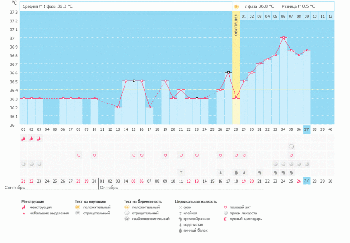Click the yellow ovulation marker bar
This screenshot has width=350, height=243.
(x=236, y=68)
